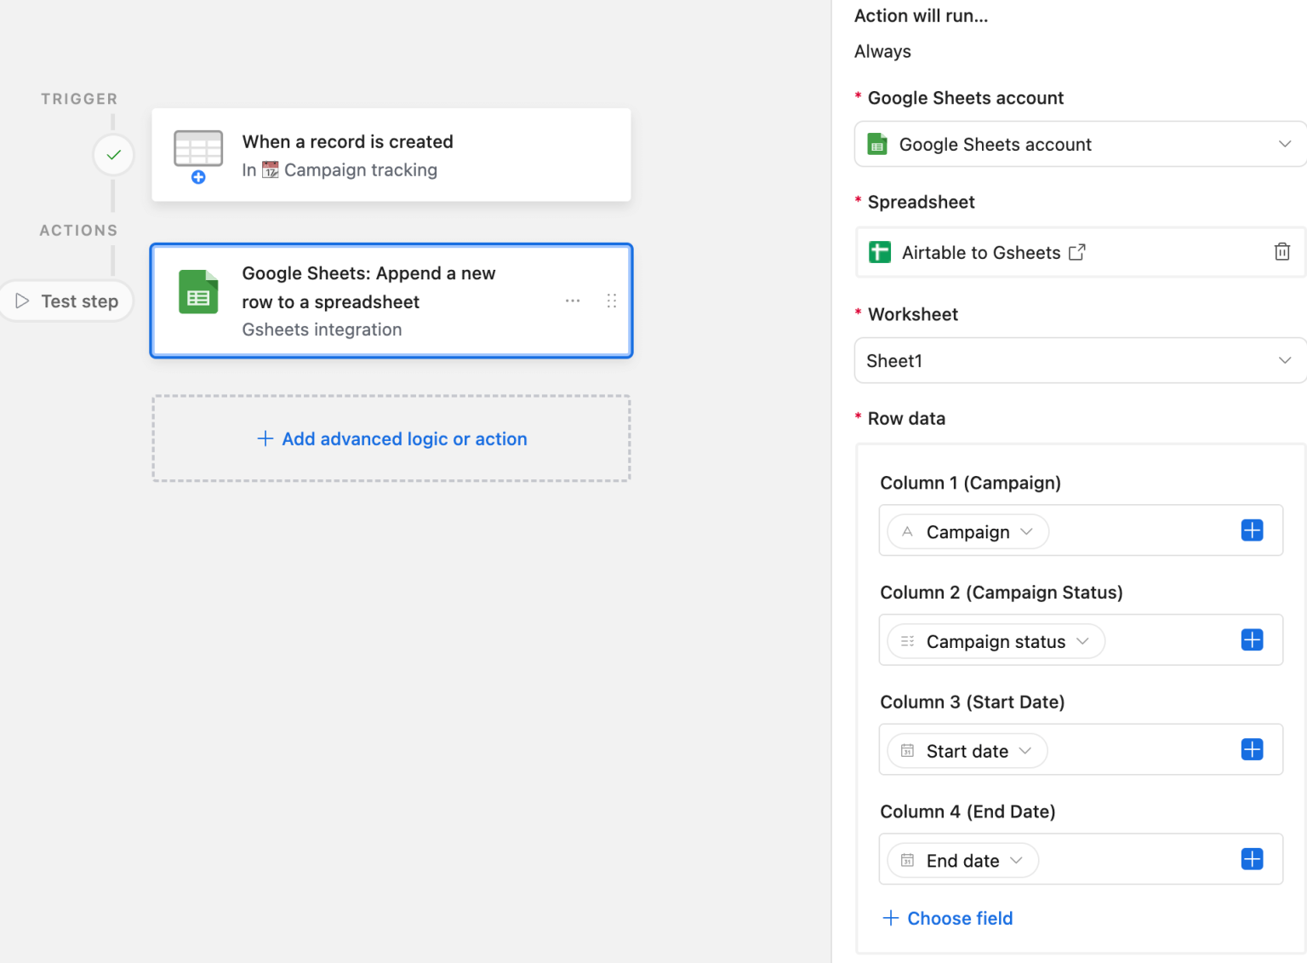Click the Campaign tracking table label in the trigger

[360, 169]
